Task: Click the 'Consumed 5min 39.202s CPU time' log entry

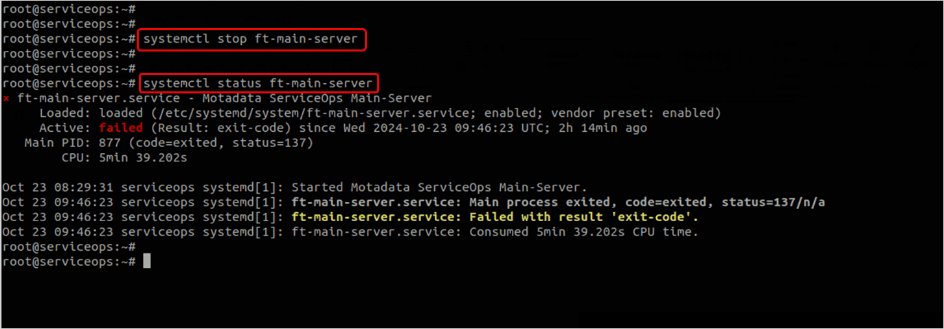Action: (583, 232)
